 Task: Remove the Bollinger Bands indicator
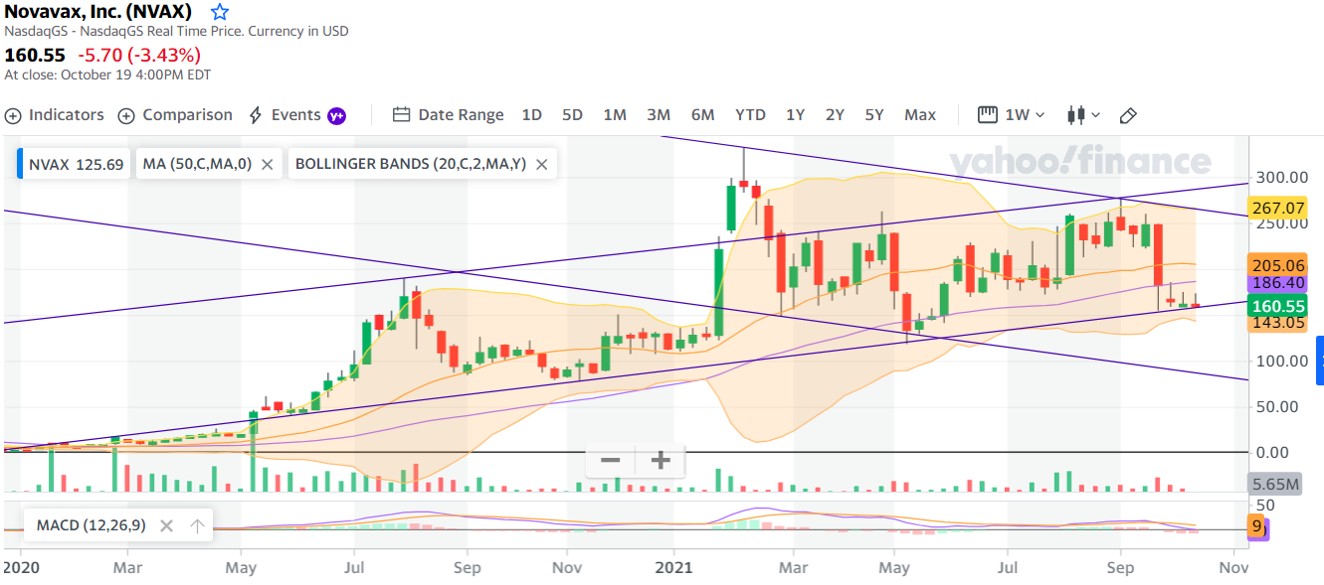(541, 165)
